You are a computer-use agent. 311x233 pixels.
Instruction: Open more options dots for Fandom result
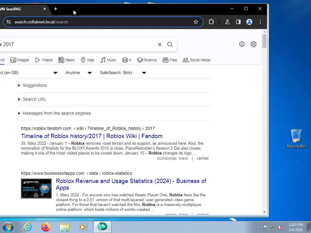point(192,158)
